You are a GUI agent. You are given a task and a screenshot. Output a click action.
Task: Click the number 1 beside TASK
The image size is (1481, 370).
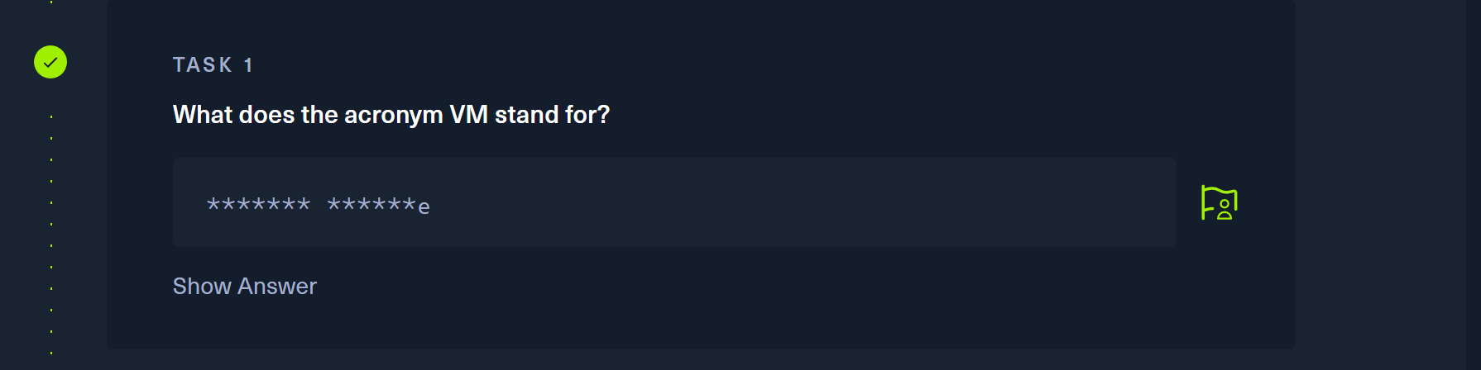click(x=248, y=64)
